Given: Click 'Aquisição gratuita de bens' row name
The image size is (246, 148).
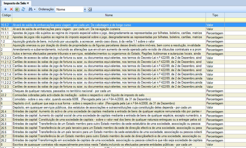Looking at the screenshot, I should click(84, 42).
